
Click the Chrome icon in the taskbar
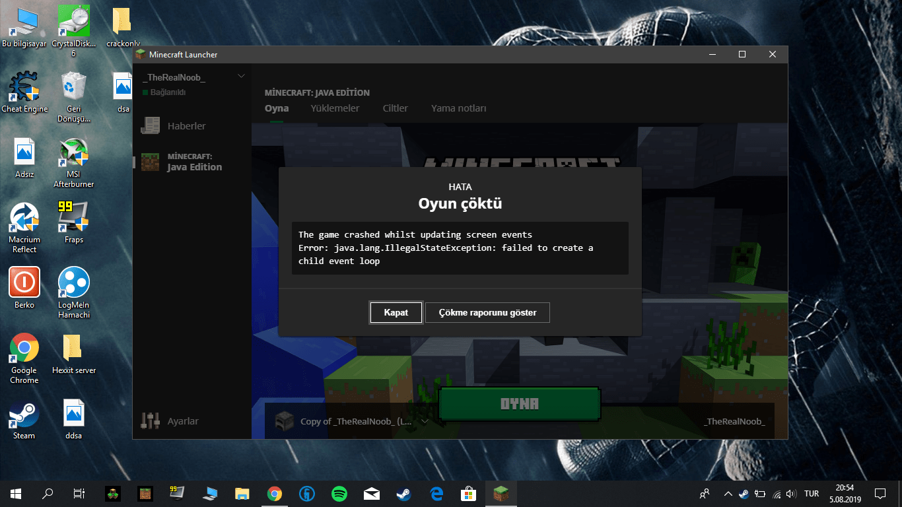coord(275,493)
